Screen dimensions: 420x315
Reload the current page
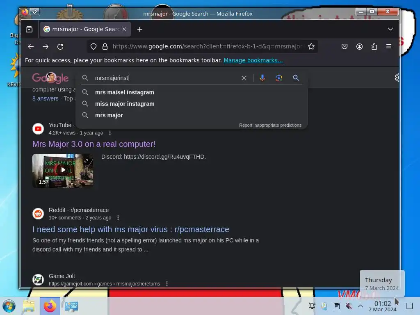[60, 47]
